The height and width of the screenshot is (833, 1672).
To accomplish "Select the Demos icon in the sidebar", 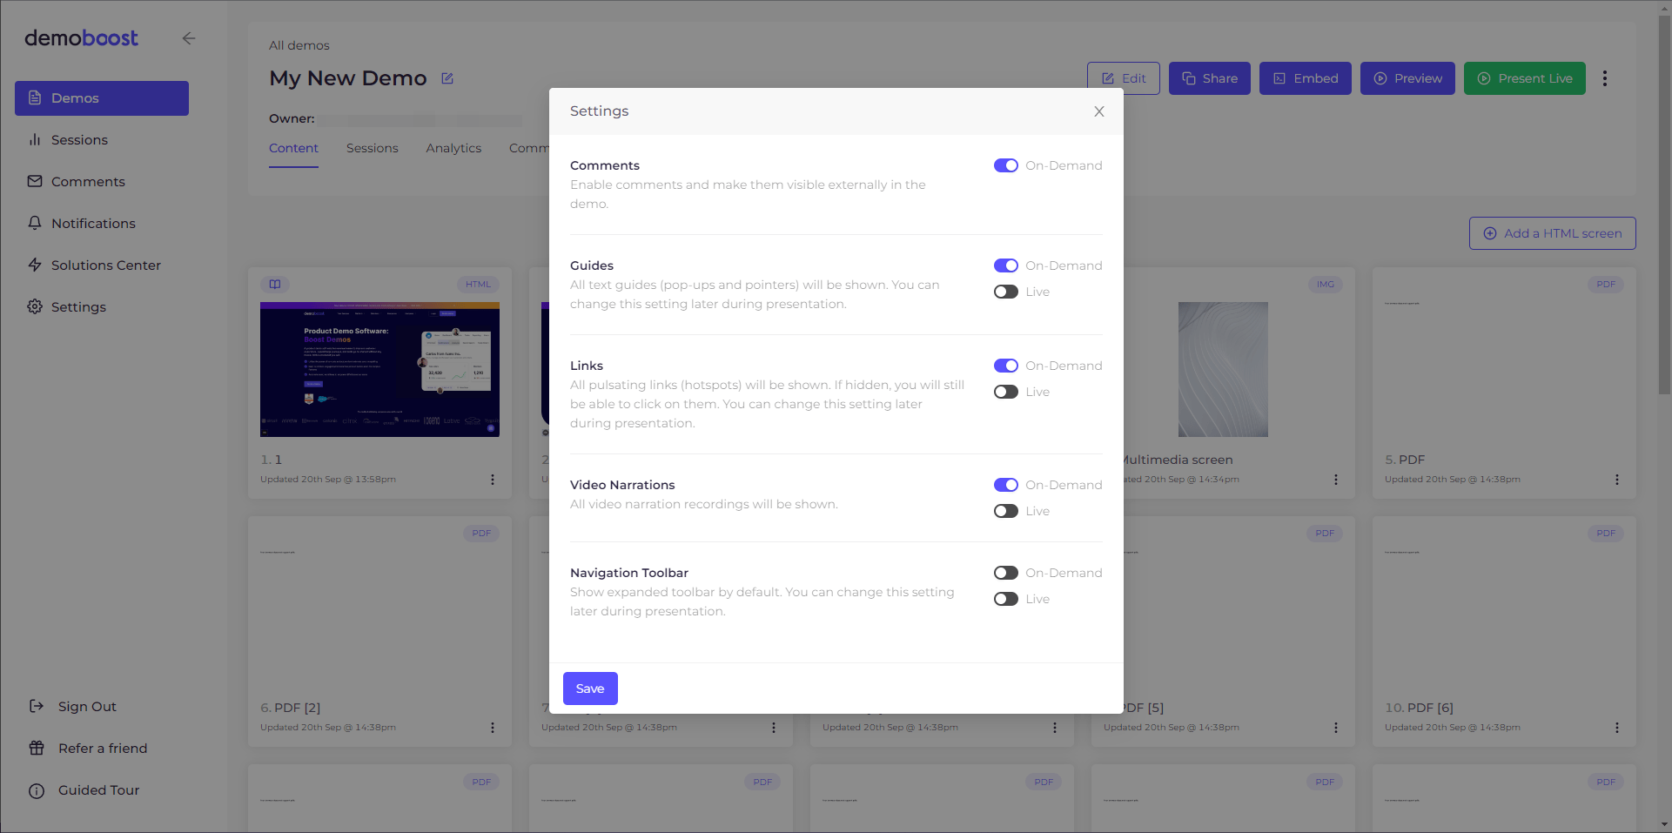I will 35,97.
